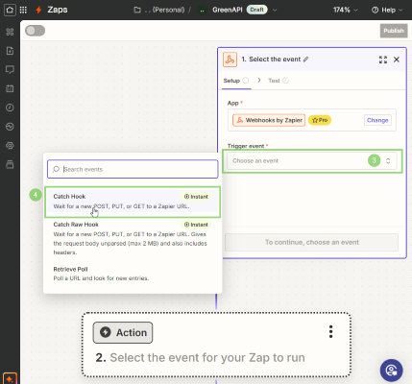The width and height of the screenshot is (412, 384).
Task: Open the settings gear icon in sidebar
Action: pyautogui.click(x=10, y=146)
